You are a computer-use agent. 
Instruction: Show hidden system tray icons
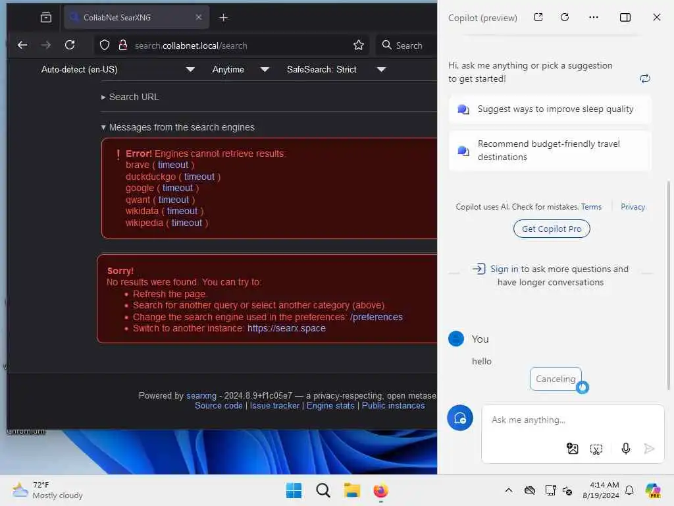point(509,490)
